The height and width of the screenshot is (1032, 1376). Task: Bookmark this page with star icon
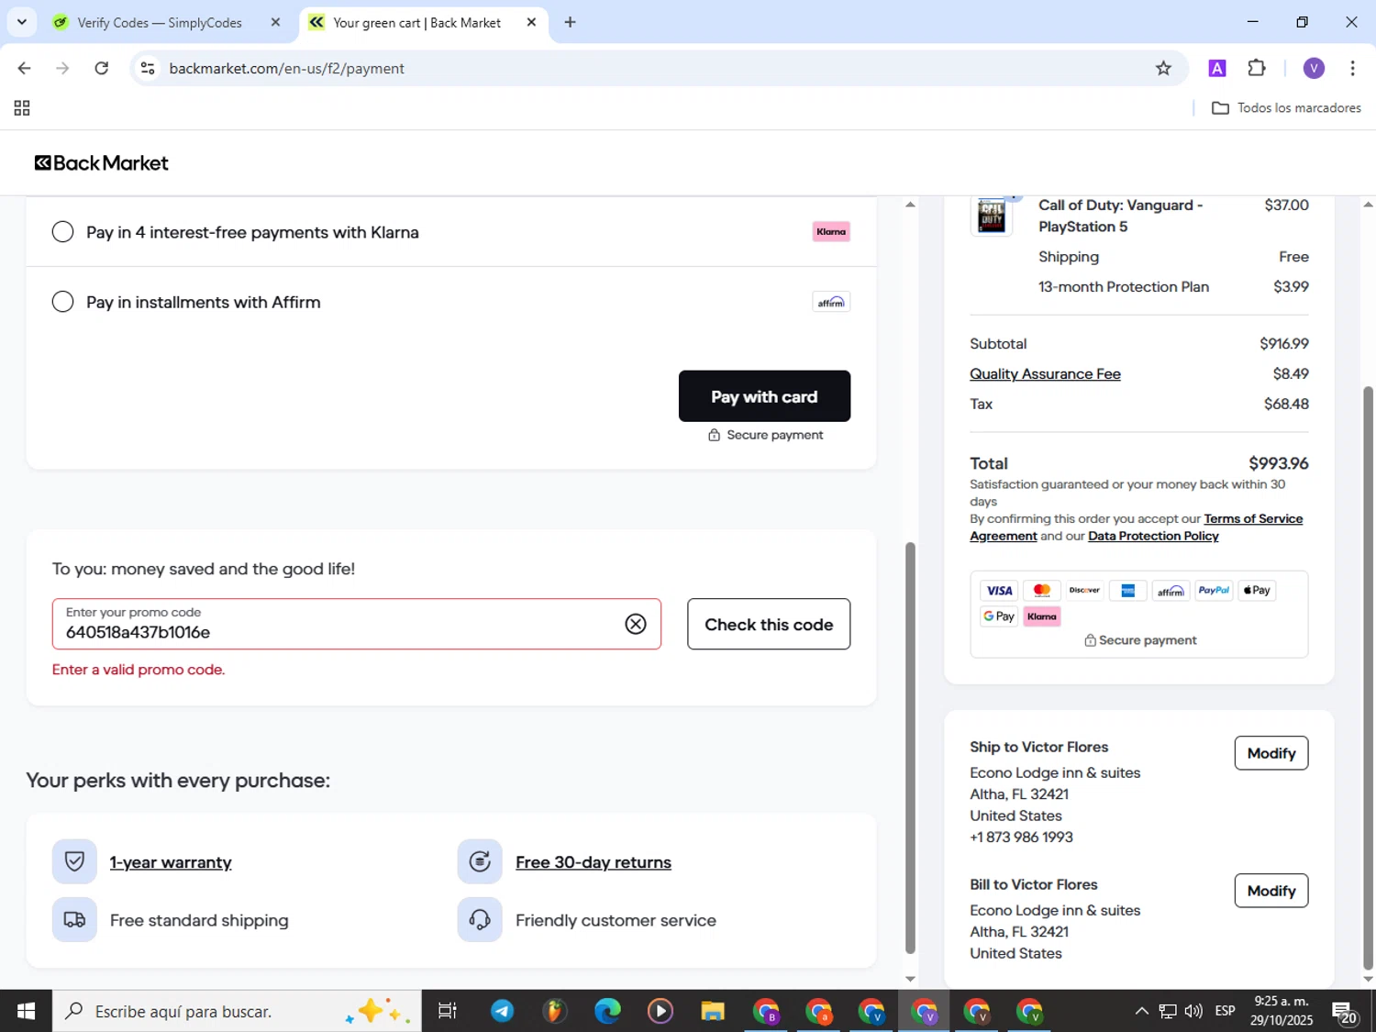(x=1163, y=68)
